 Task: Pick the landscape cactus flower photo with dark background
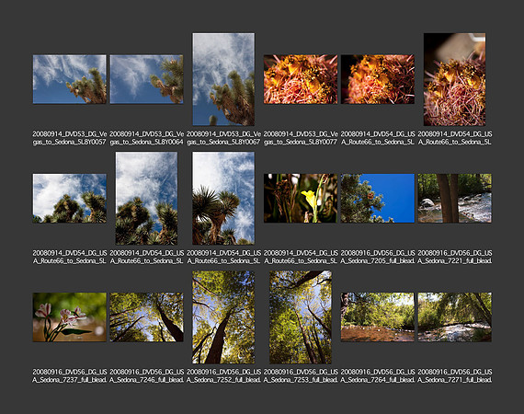pos(378,79)
